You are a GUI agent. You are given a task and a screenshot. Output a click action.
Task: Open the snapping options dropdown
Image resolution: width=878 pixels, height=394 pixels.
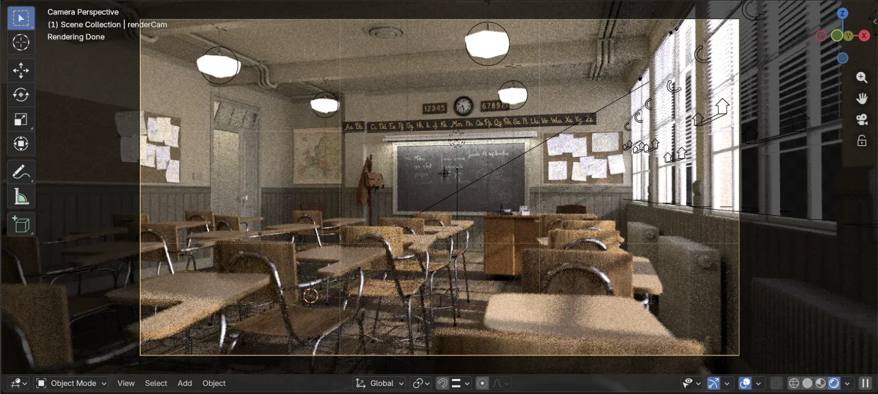460,383
